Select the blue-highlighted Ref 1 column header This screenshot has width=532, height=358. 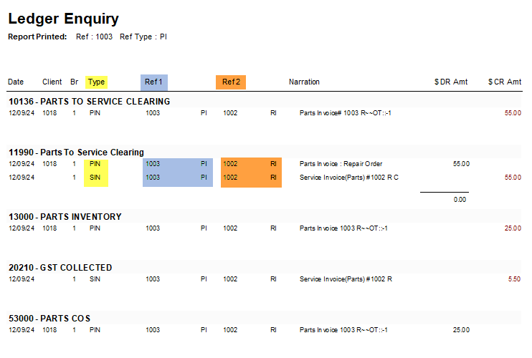pyautogui.click(x=154, y=82)
